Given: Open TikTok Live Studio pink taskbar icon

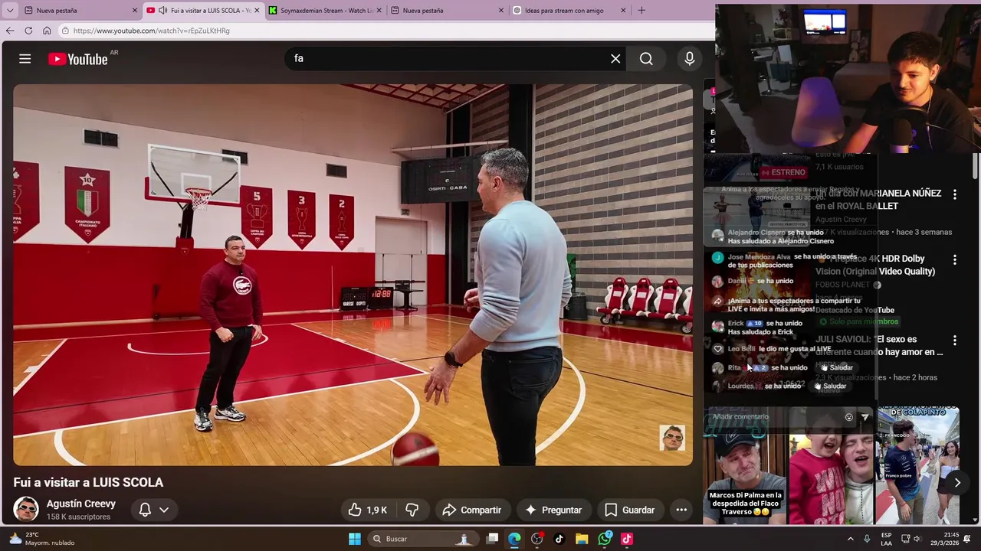Looking at the screenshot, I should (x=627, y=539).
